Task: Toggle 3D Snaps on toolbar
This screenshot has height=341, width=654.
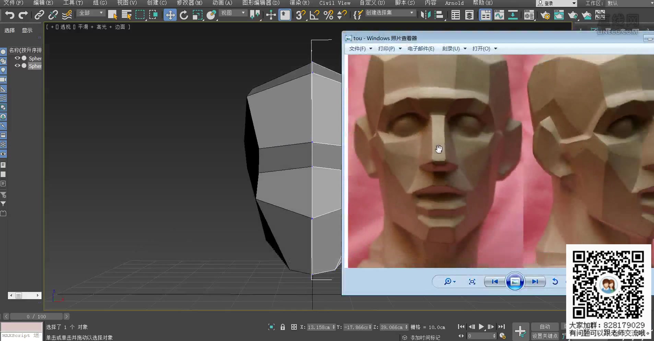Action: 301,15
